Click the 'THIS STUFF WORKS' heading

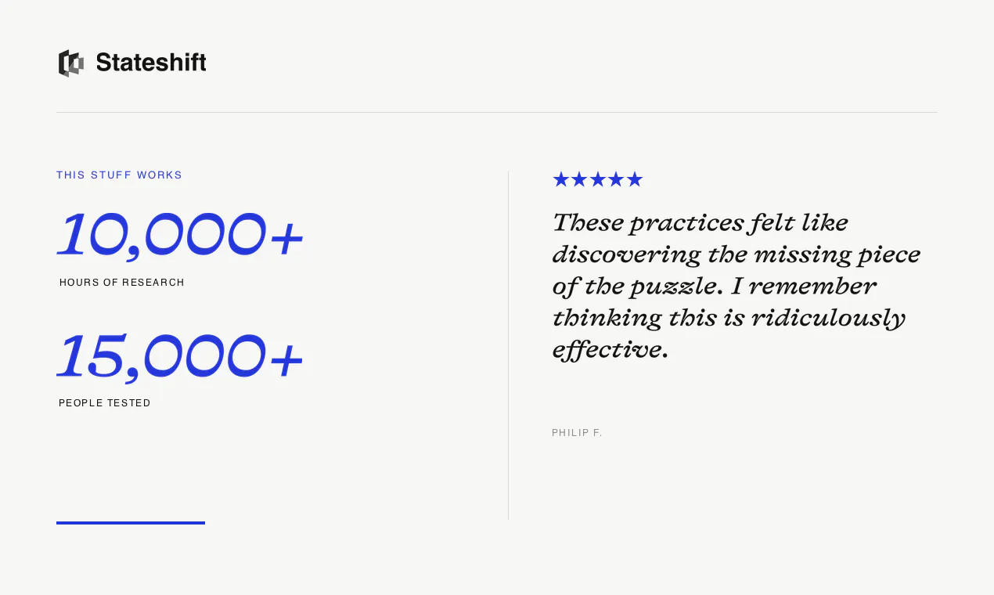click(119, 175)
